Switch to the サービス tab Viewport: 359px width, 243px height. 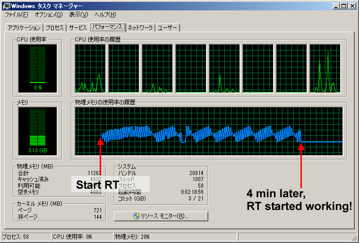[78, 28]
